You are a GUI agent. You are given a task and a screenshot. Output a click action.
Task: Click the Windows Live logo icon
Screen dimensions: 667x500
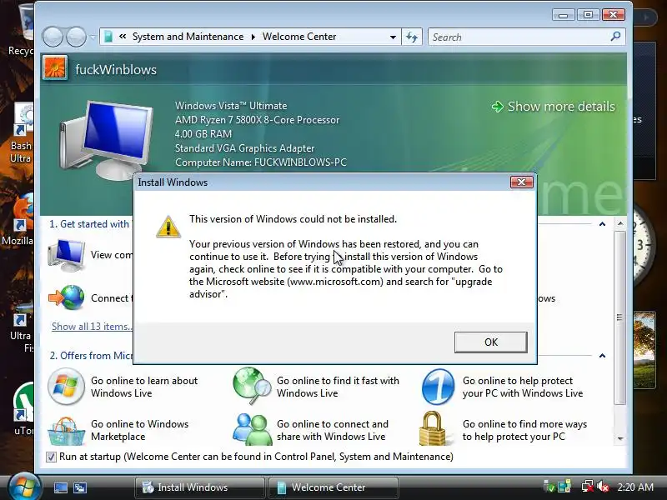66,387
